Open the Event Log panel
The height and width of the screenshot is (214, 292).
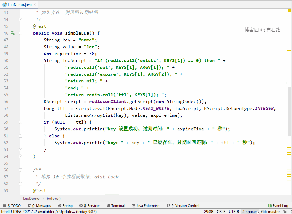(x=278, y=206)
